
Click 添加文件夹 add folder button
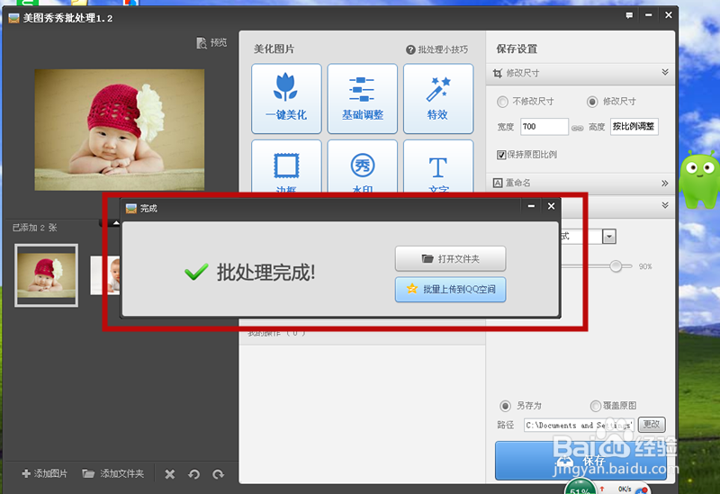[x=113, y=473]
